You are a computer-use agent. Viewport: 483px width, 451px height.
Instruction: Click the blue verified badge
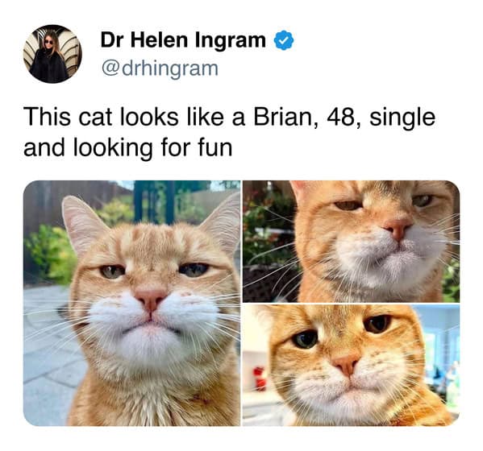284,40
